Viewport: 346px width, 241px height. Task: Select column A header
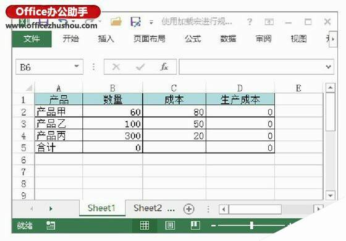click(59, 88)
